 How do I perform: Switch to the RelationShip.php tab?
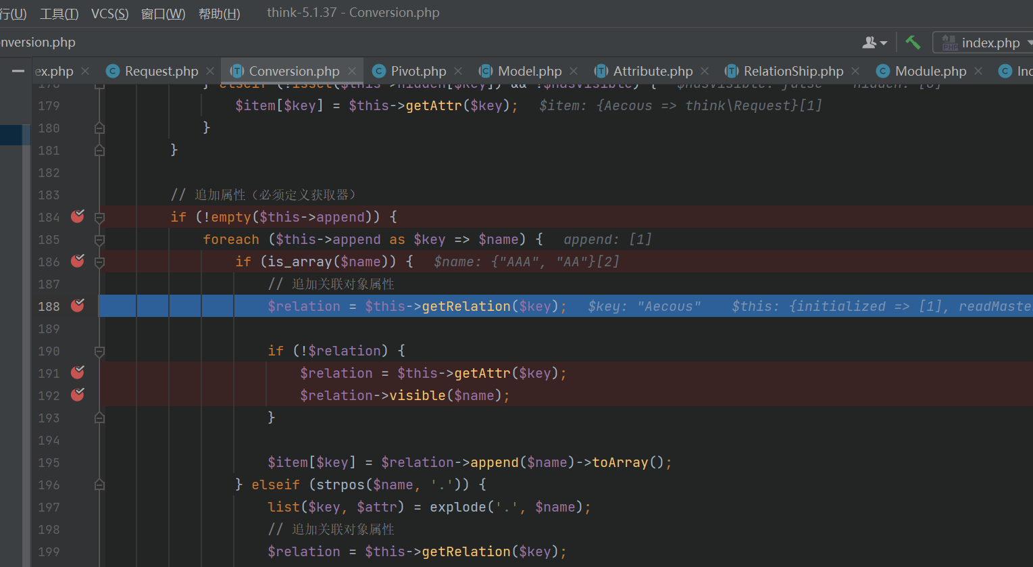click(x=793, y=71)
